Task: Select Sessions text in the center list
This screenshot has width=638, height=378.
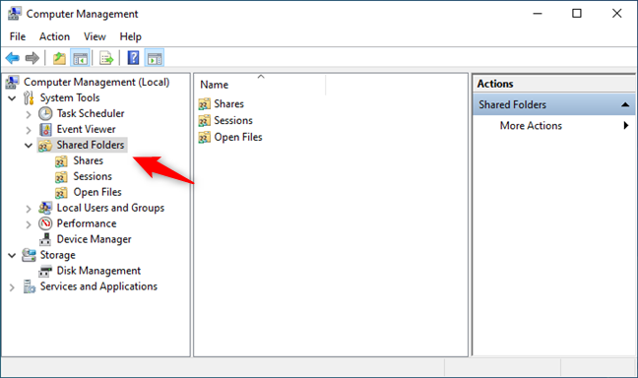Action: (233, 120)
